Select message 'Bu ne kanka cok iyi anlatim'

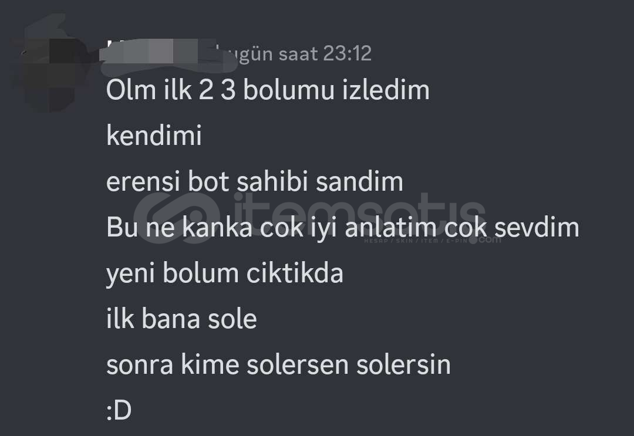coord(343,228)
